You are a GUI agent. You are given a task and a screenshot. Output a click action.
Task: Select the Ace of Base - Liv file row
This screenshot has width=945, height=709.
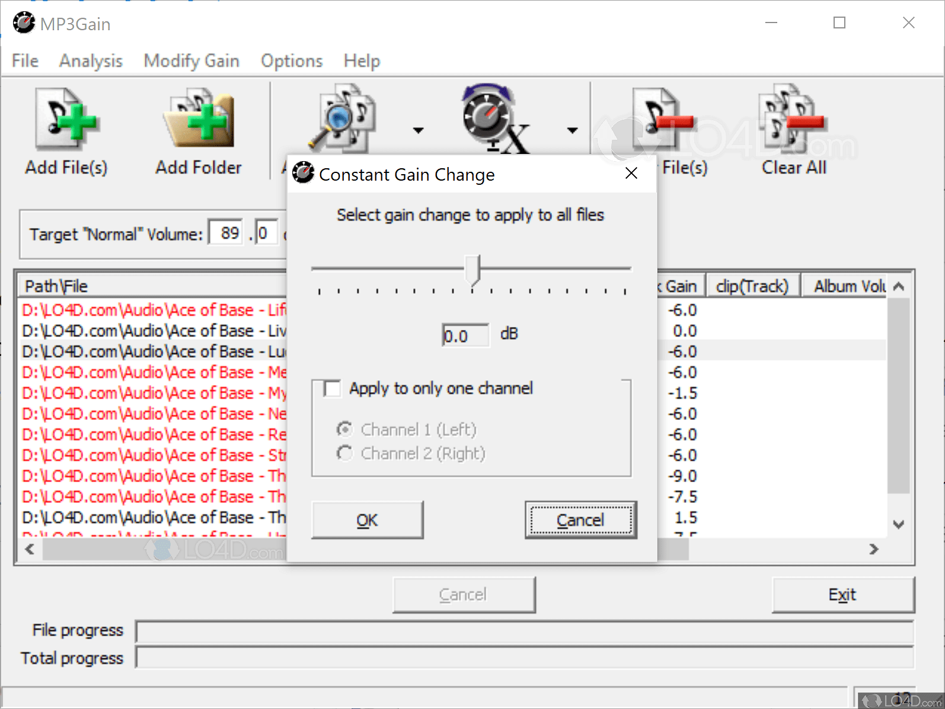[154, 331]
